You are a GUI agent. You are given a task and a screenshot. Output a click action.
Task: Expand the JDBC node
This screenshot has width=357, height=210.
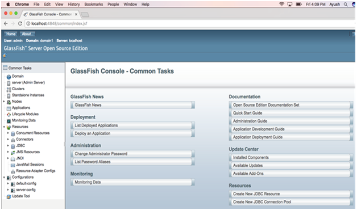coord(8,146)
